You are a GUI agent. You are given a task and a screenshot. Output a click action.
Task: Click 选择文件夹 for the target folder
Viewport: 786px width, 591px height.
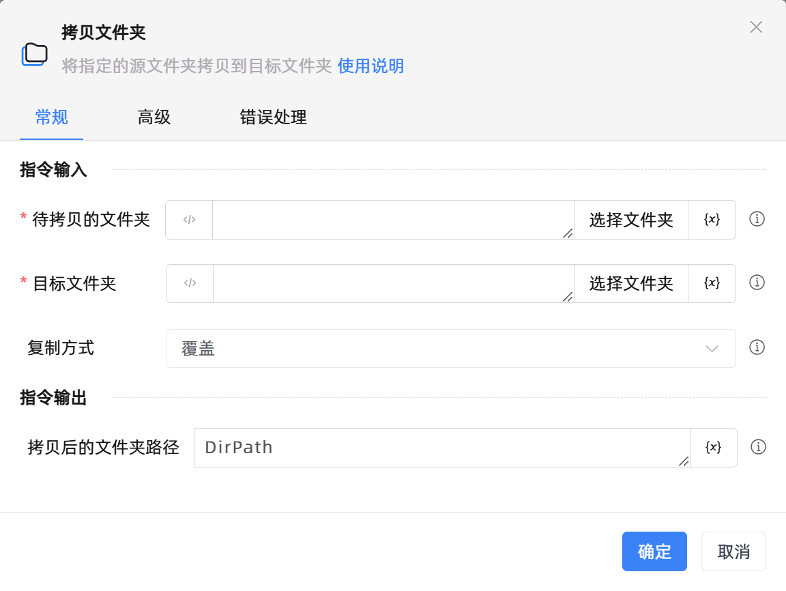630,283
